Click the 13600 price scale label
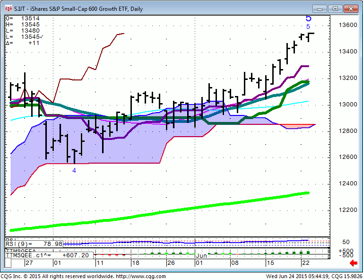The height and width of the screenshot is (280, 363). pos(348,25)
